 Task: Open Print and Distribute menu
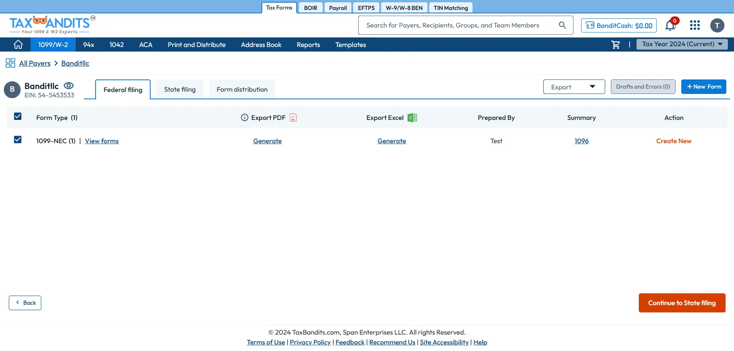tap(196, 45)
